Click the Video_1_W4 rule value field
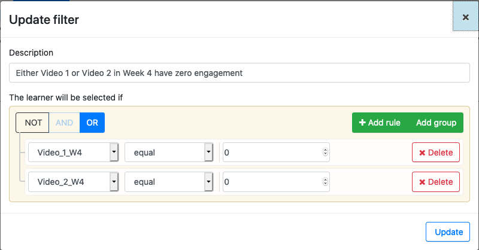 [276, 153]
